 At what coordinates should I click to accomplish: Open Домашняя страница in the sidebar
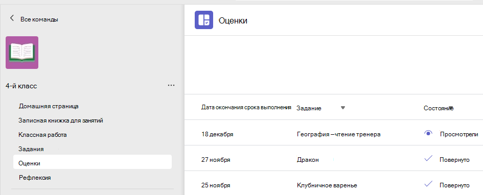click(x=49, y=106)
